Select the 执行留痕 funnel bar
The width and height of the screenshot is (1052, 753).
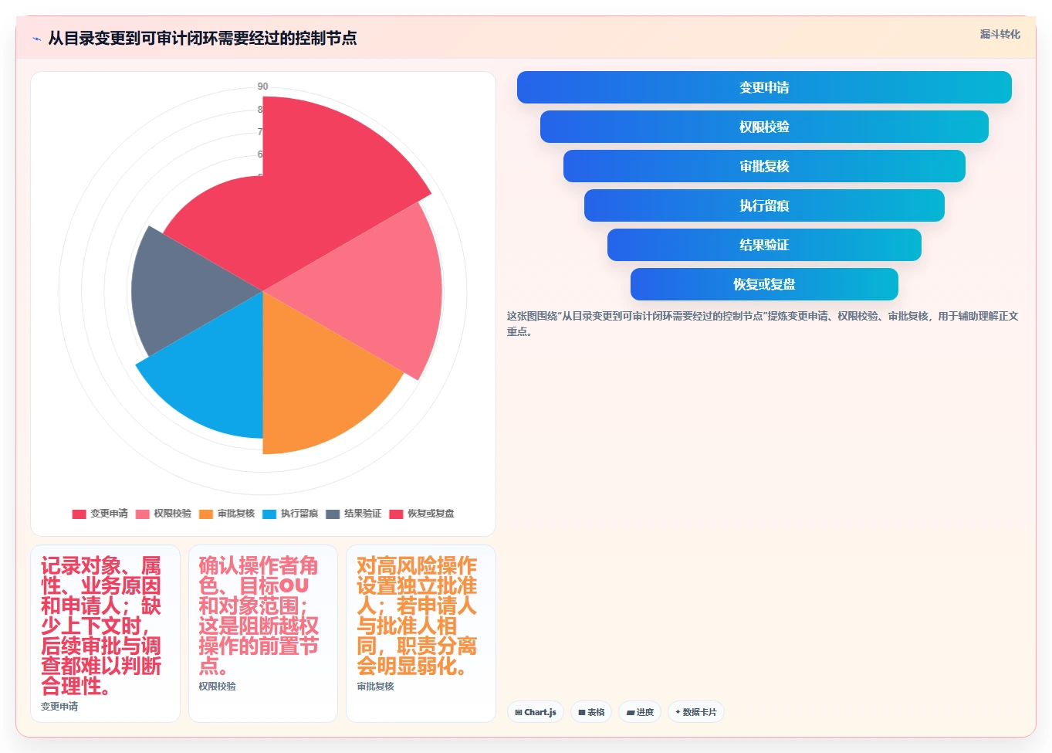coord(764,205)
